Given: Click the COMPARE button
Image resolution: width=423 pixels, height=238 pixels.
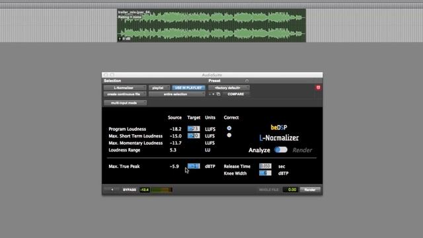Looking at the screenshot, I should click(236, 94).
